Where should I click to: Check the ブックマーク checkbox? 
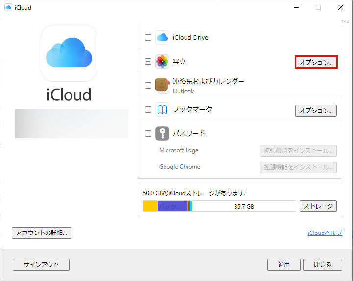point(148,110)
